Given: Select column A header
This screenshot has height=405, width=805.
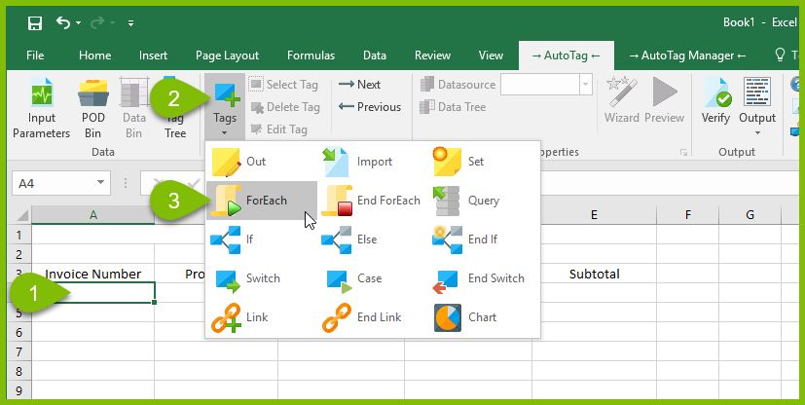Looking at the screenshot, I should click(92, 215).
